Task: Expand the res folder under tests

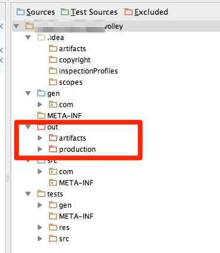Action: click(40, 228)
